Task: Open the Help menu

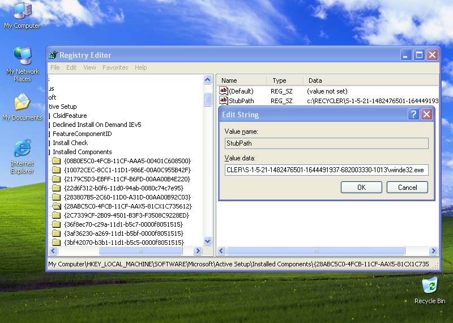Action: coord(140,67)
